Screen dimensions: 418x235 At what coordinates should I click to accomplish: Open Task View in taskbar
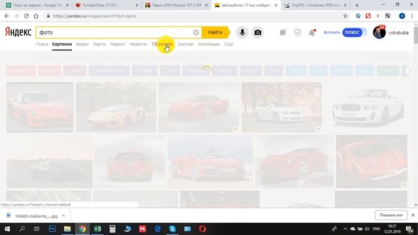(37, 229)
